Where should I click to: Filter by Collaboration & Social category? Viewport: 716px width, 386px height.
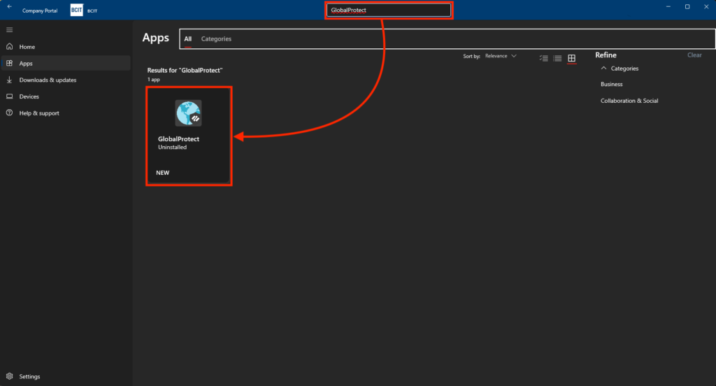click(629, 101)
